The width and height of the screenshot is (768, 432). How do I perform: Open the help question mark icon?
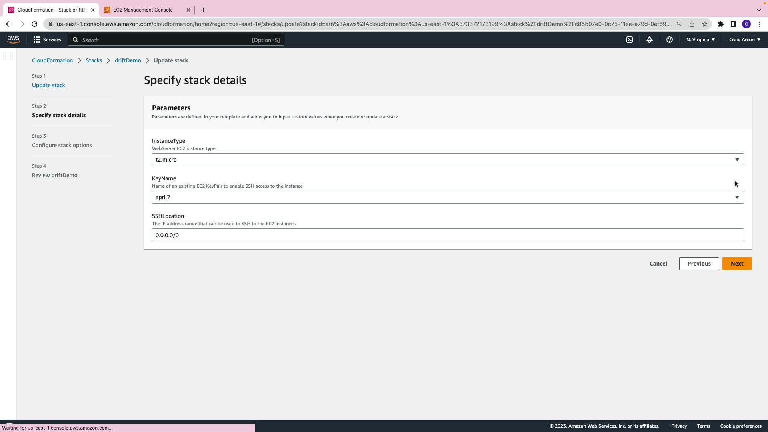coord(669,40)
